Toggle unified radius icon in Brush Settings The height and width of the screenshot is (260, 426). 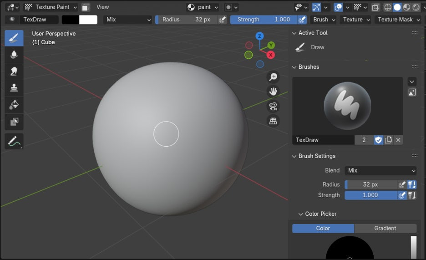pos(412,184)
